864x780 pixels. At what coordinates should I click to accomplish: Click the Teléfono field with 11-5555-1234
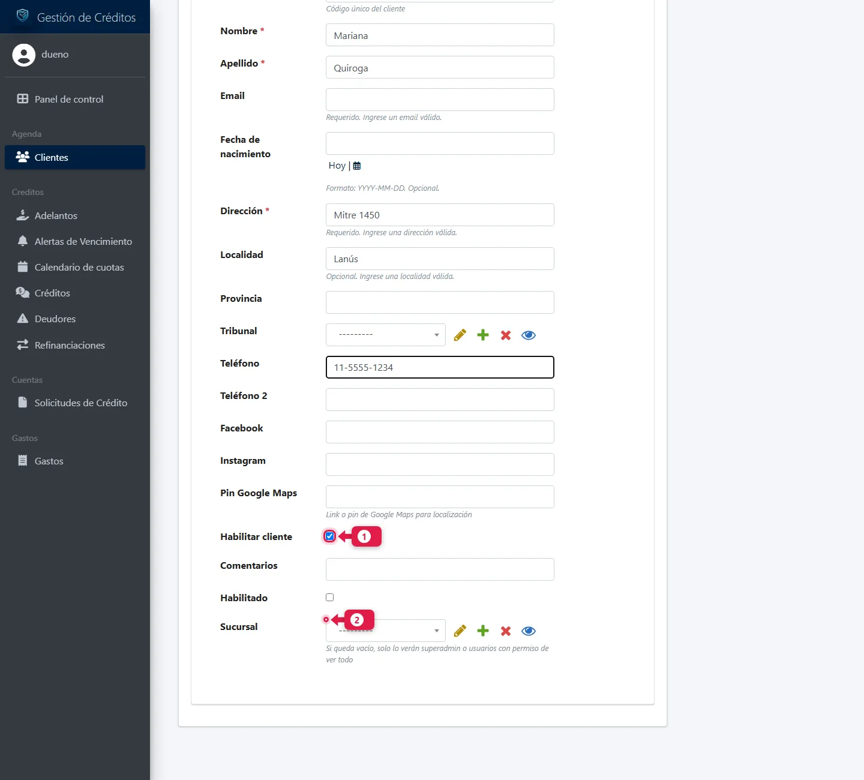click(440, 367)
